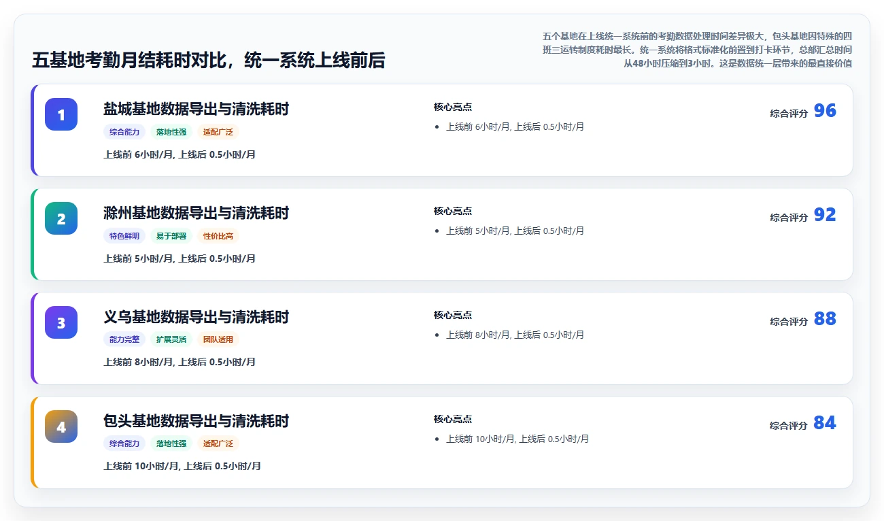
Task: Click 核心亮点 heading in 义乌基地 card
Action: (453, 316)
